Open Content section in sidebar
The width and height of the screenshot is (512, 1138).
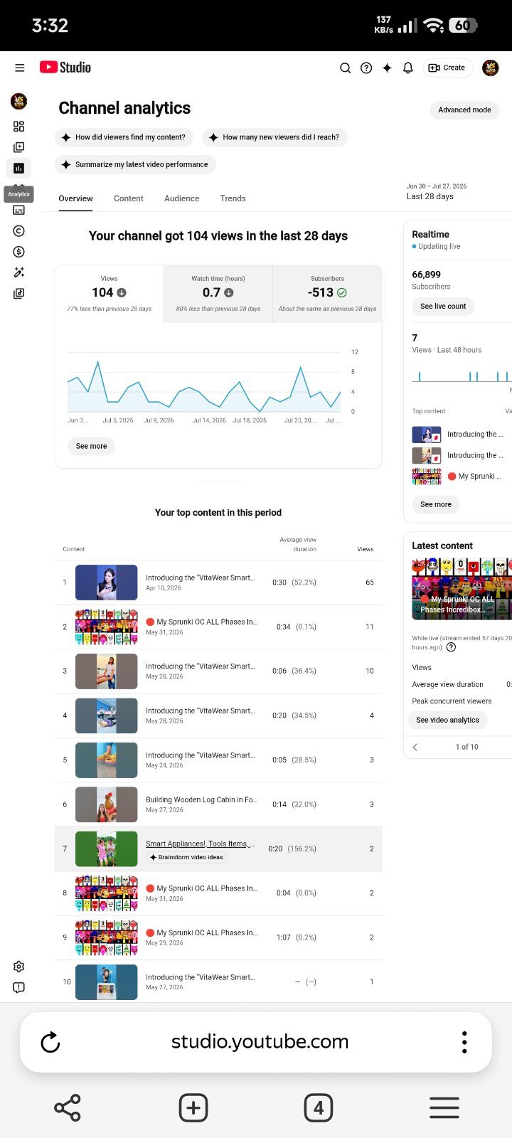[19, 147]
